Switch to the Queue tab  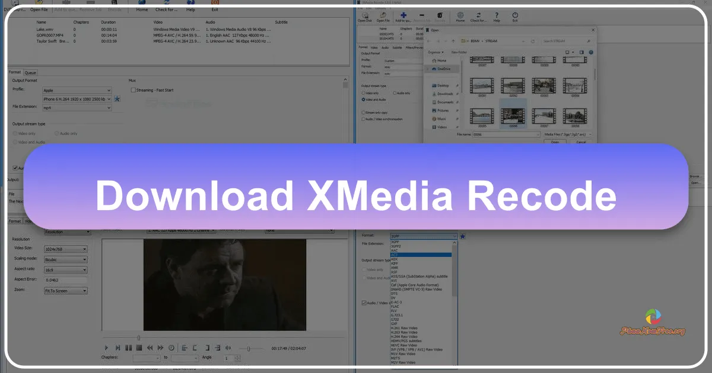pyautogui.click(x=30, y=72)
